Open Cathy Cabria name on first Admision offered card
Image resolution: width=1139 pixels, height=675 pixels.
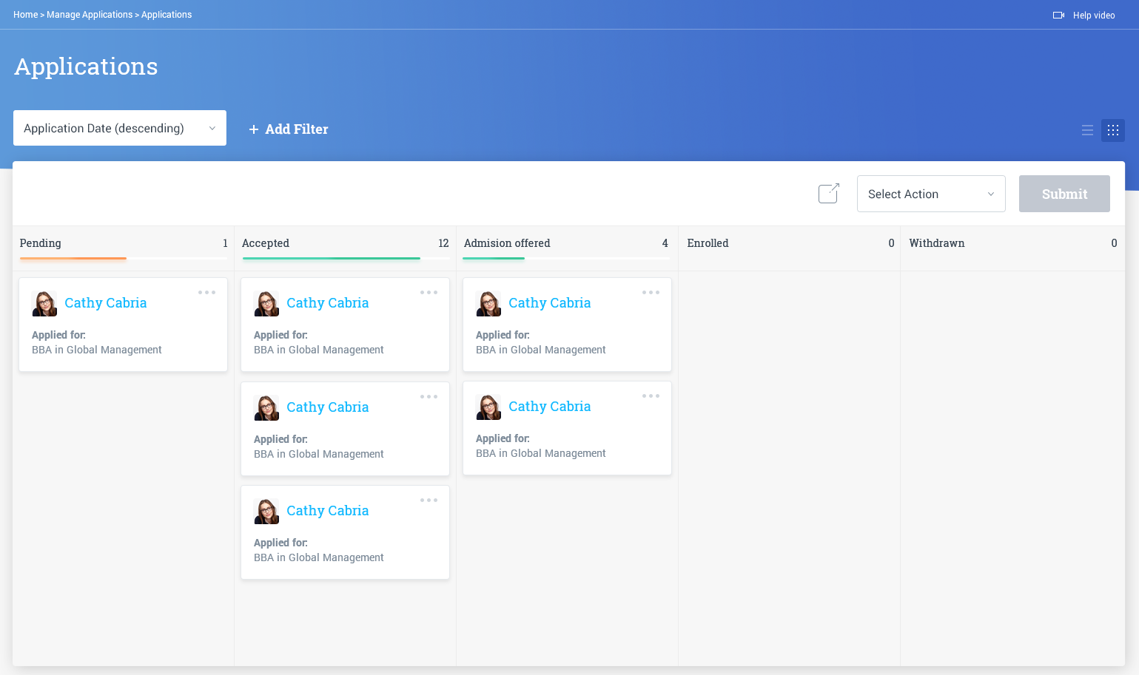tap(550, 303)
